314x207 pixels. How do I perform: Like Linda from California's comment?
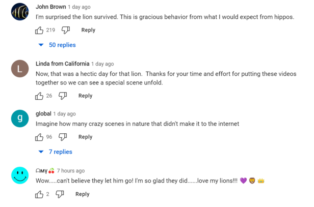[39, 96]
